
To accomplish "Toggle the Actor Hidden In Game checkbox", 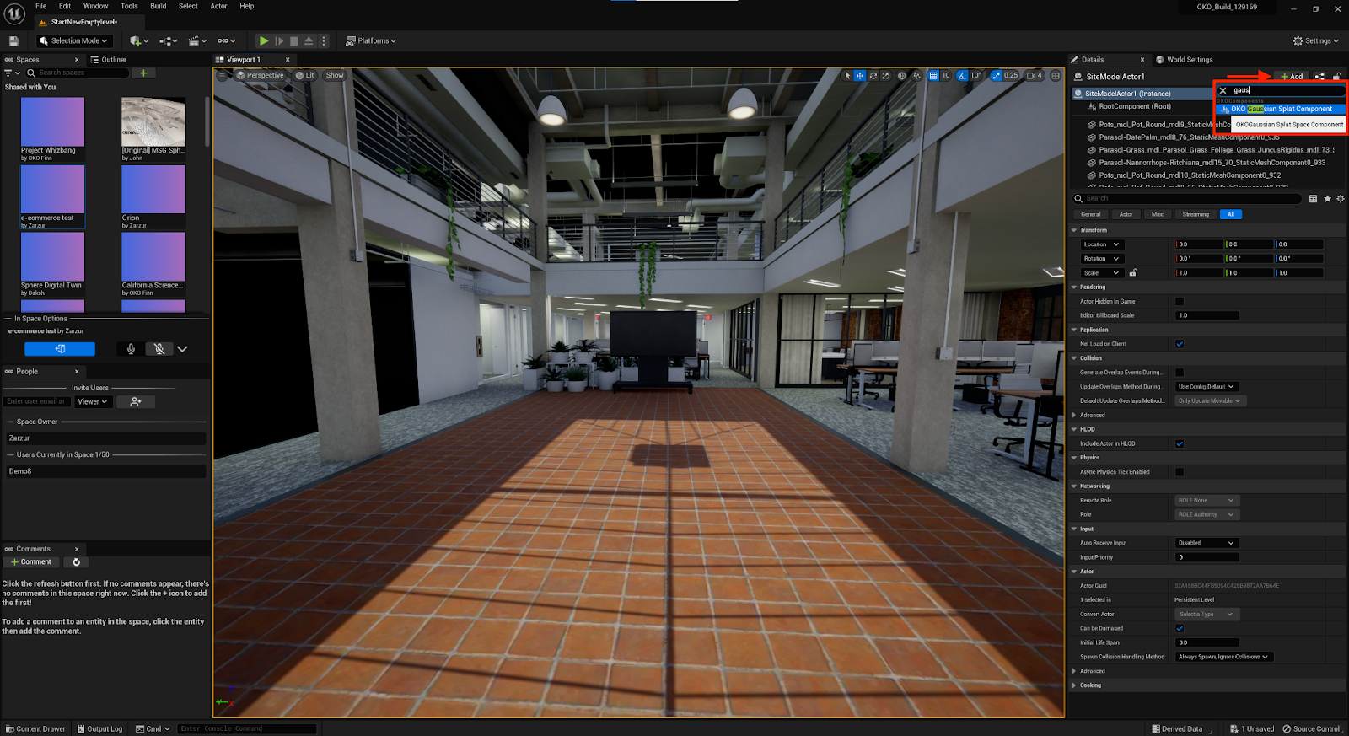I will coord(1180,301).
